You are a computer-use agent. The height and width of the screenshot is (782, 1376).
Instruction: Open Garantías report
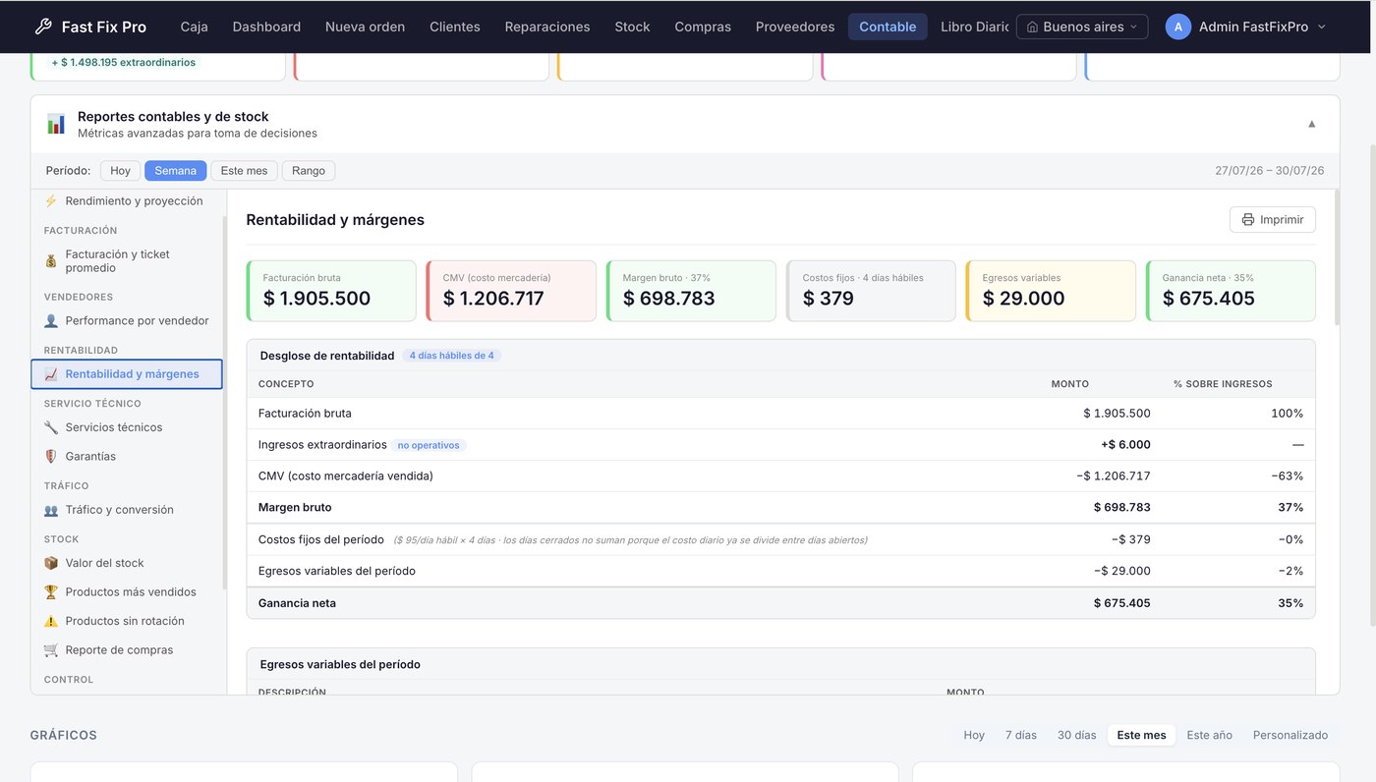tap(127, 456)
